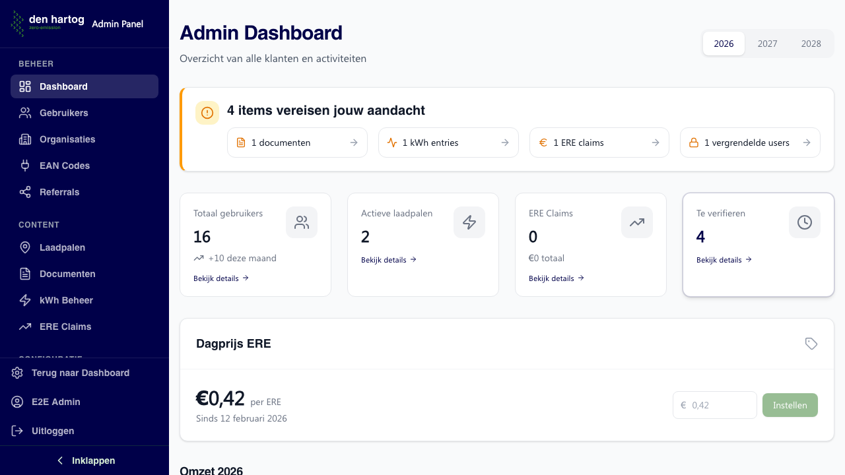Select the kWh Beheer lightning icon

pos(24,300)
